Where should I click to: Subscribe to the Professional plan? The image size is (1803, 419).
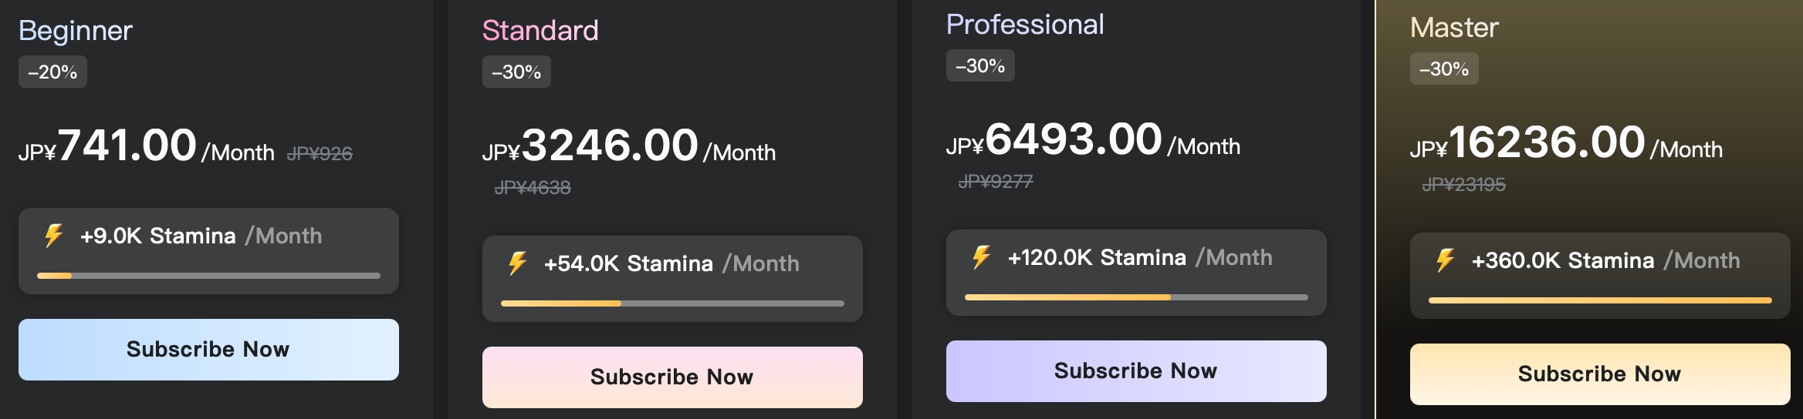point(1136,371)
